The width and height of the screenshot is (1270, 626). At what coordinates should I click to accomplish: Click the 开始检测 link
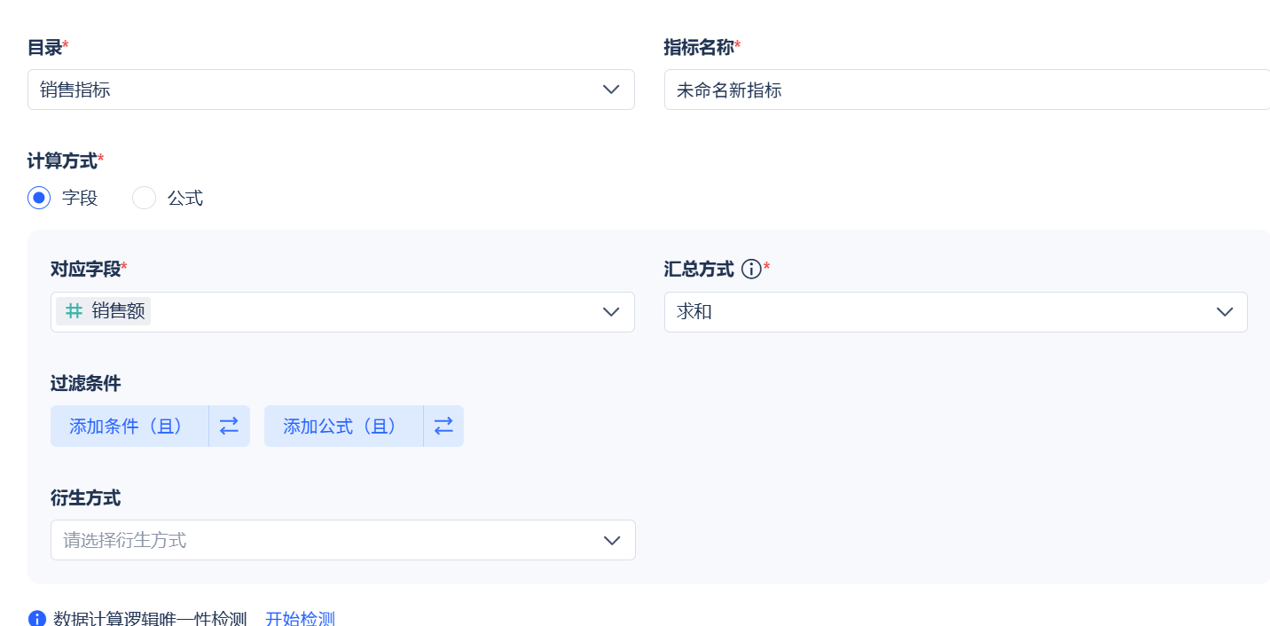pyautogui.click(x=300, y=619)
